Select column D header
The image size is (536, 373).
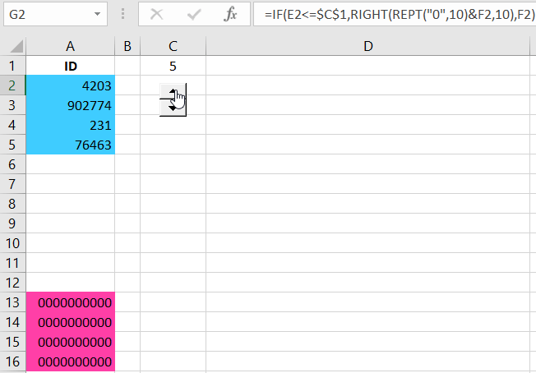pyautogui.click(x=367, y=46)
